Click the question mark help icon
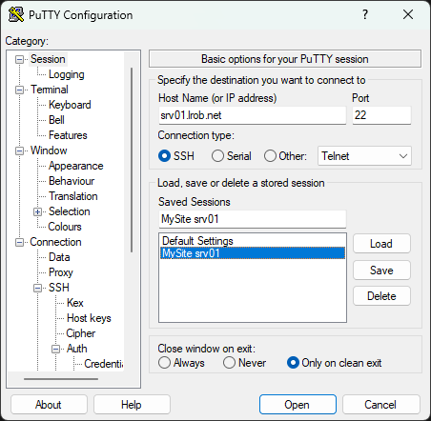Viewport: 431px width, 421px height. pos(365,14)
